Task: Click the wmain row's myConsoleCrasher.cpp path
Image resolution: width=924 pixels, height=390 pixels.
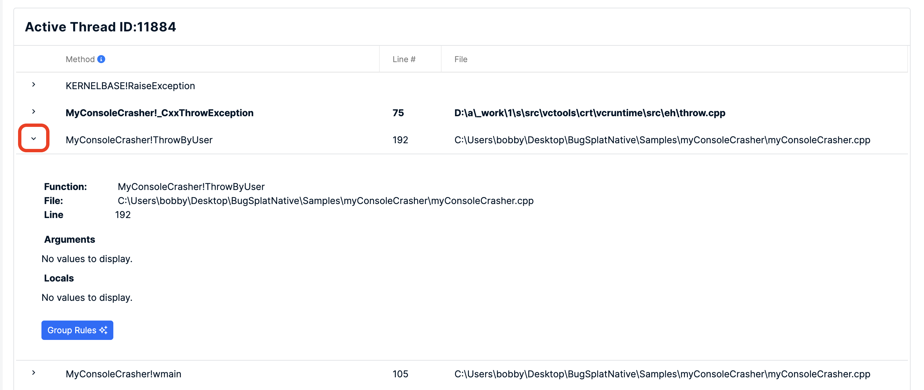Action: pos(662,374)
